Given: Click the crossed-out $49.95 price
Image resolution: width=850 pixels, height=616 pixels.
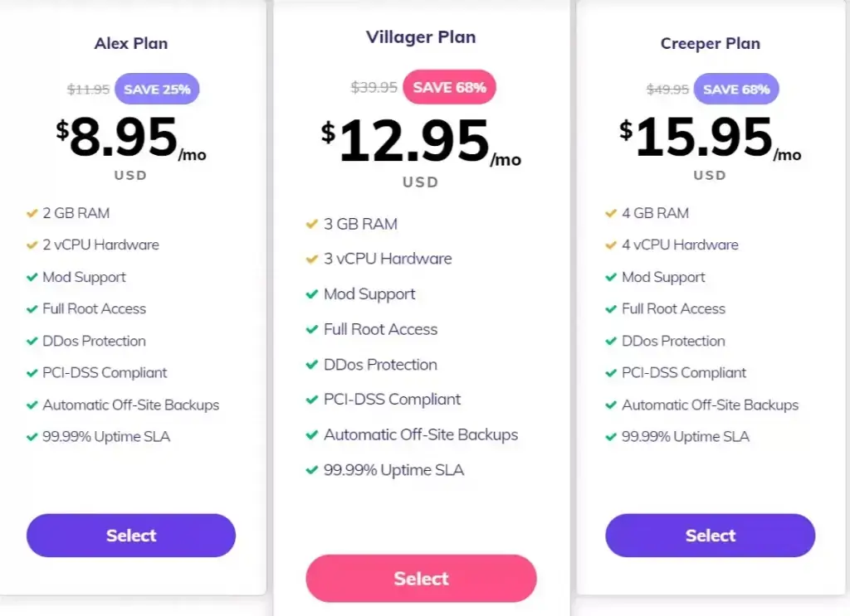Looking at the screenshot, I should click(x=667, y=89).
